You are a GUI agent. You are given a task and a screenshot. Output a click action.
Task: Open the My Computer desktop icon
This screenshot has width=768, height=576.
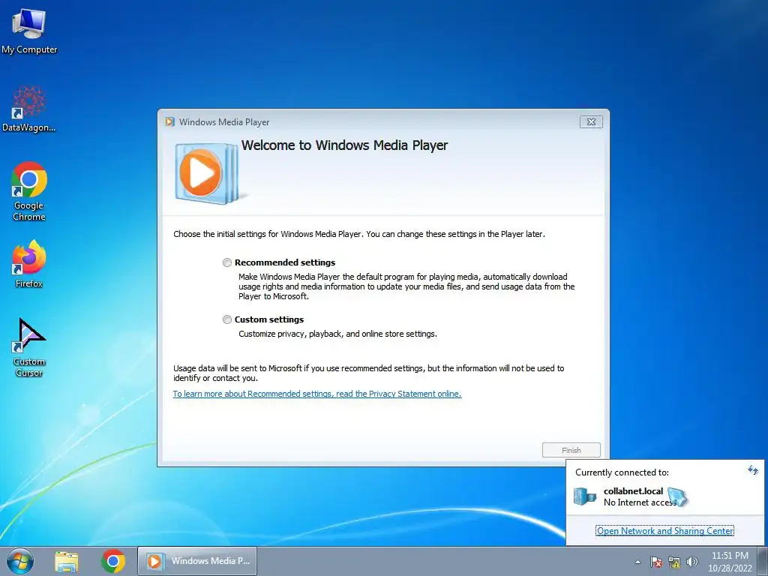tap(29, 30)
